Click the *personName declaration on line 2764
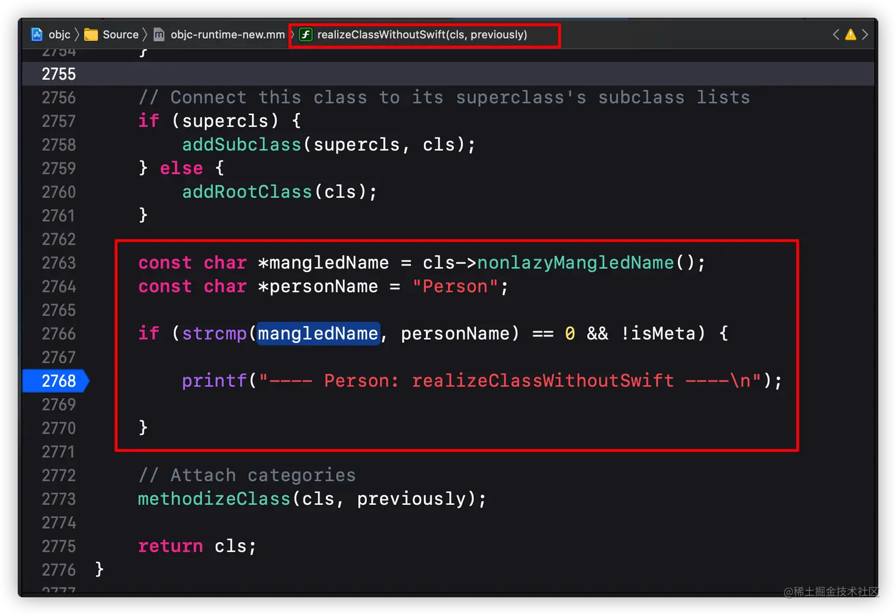The image size is (896, 615). pos(318,286)
